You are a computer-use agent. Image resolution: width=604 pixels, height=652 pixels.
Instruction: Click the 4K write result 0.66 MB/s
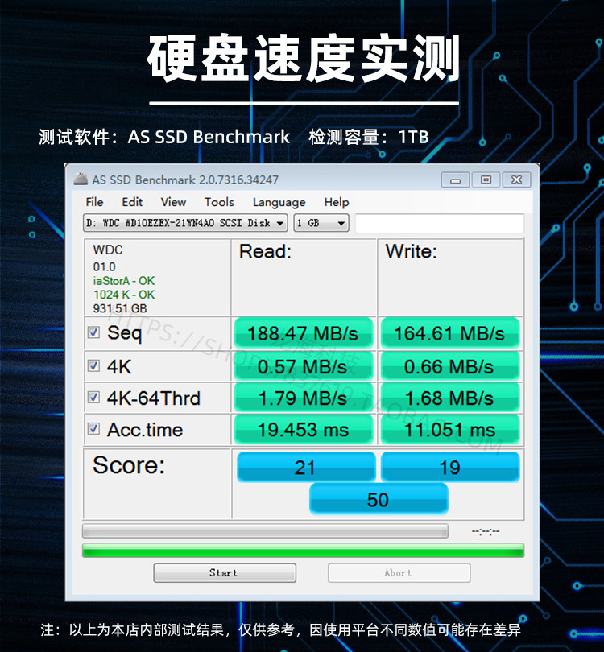pyautogui.click(x=450, y=366)
